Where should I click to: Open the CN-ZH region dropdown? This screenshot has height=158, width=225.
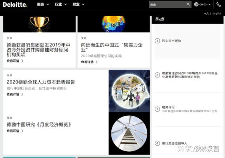coord(205,4)
